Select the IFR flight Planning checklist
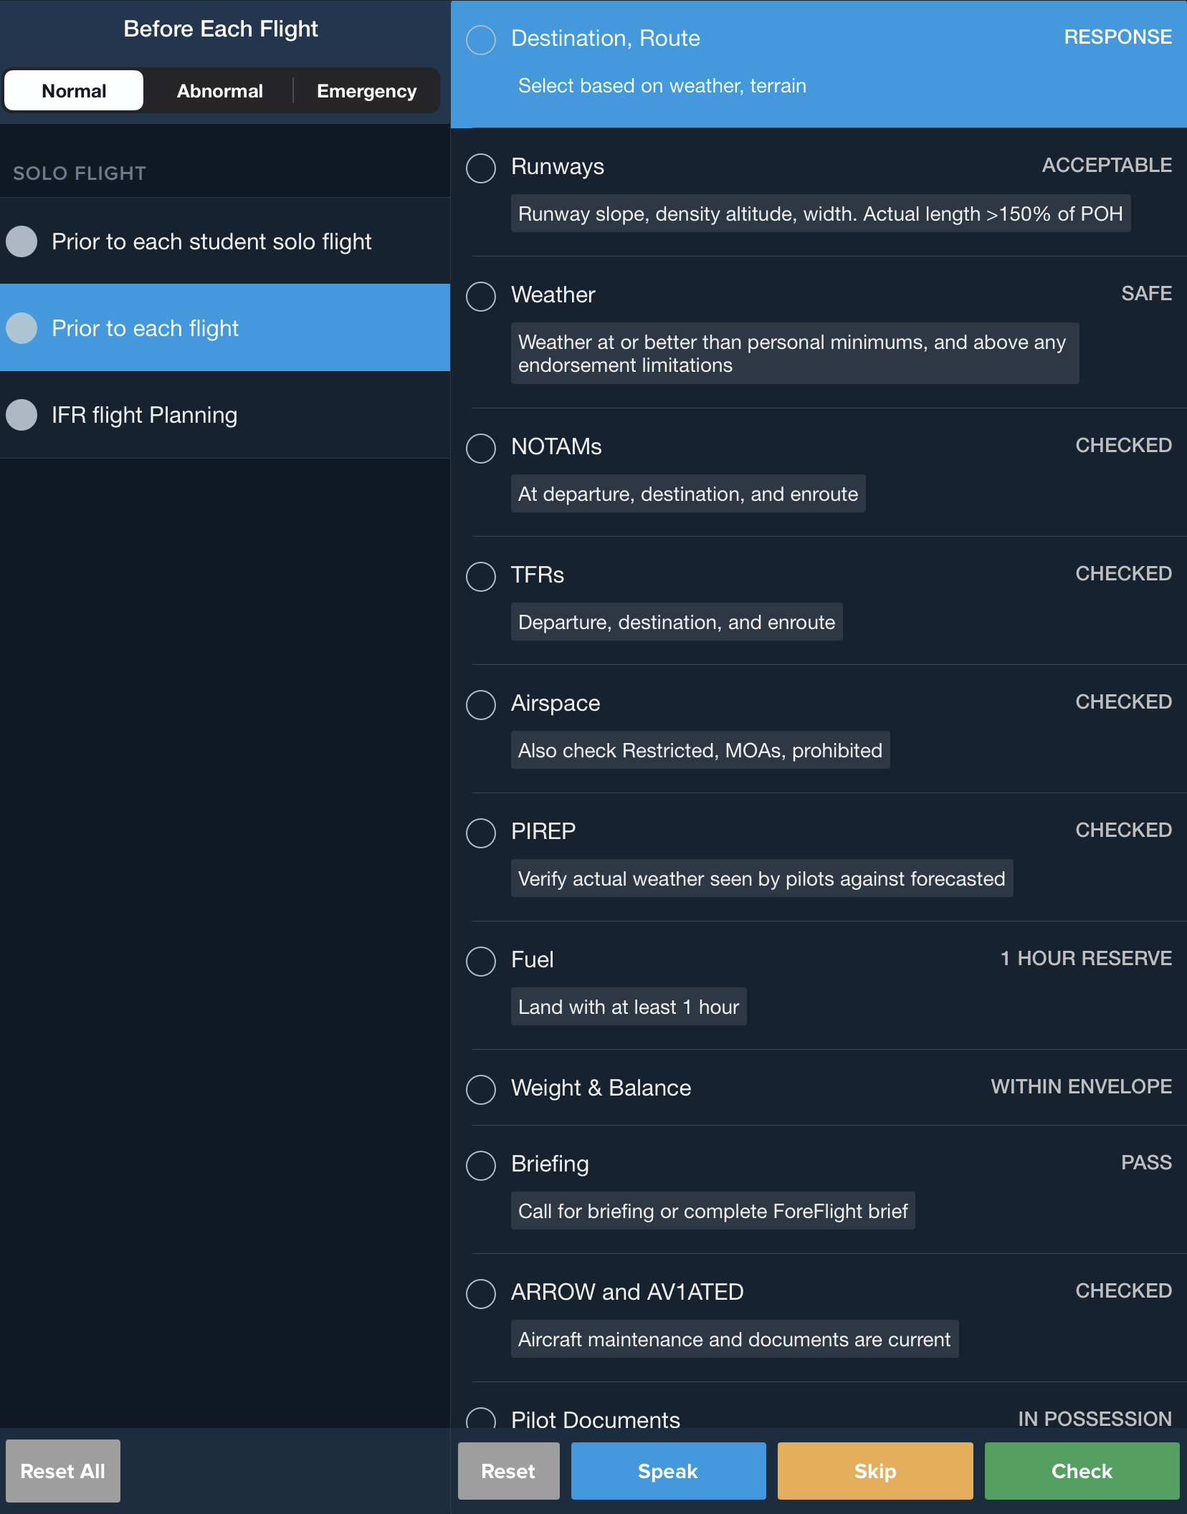Viewport: 1187px width, 1514px height. 144,415
